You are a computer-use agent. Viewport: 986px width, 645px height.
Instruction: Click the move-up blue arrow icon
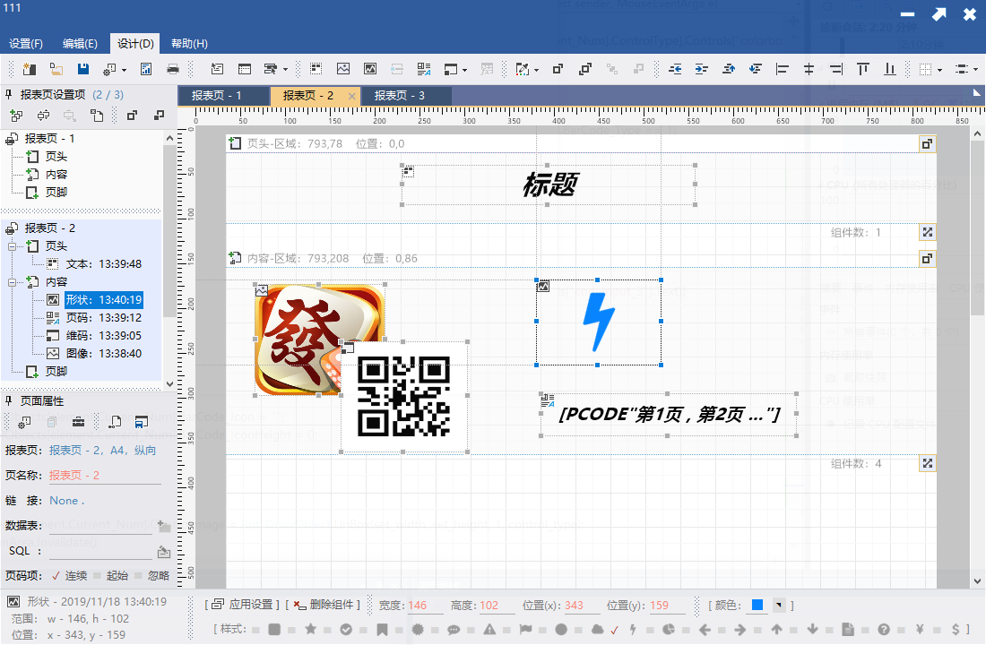(729, 69)
